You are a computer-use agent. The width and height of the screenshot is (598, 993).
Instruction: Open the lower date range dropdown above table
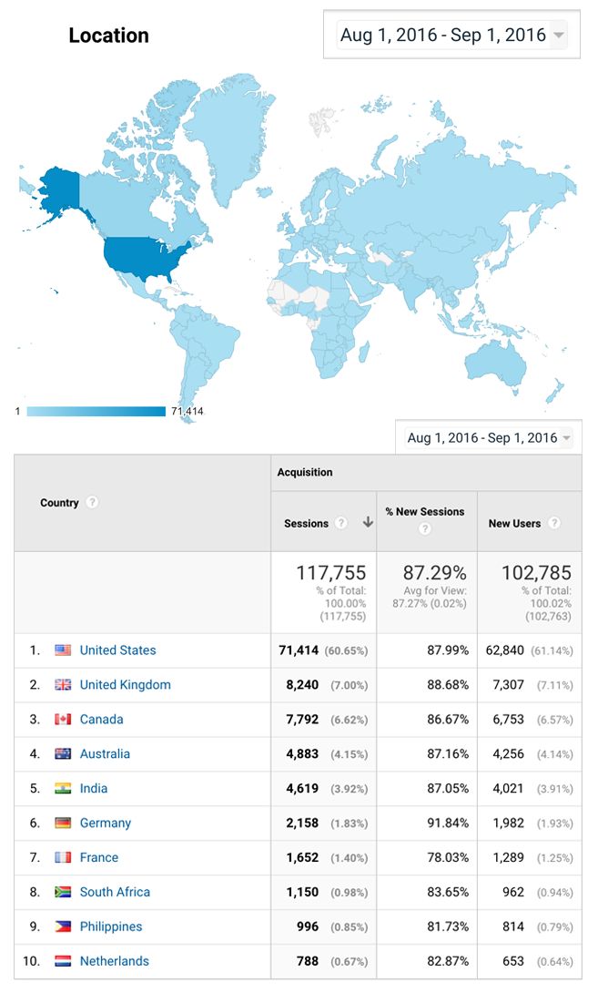click(489, 437)
